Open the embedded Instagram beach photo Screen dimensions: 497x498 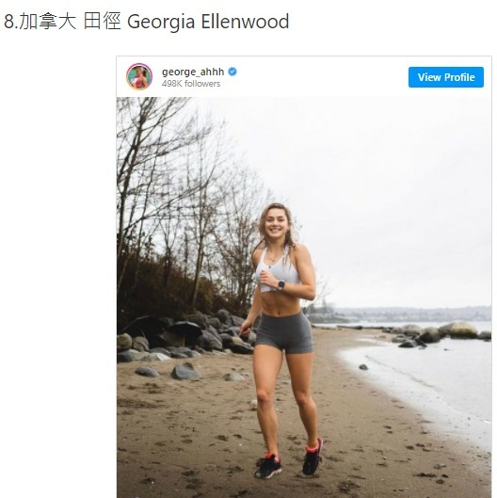click(304, 297)
